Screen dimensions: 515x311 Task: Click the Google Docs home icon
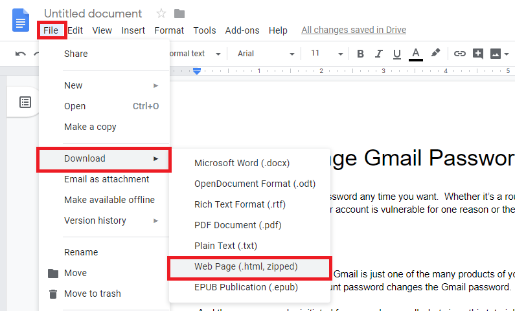pyautogui.click(x=21, y=20)
